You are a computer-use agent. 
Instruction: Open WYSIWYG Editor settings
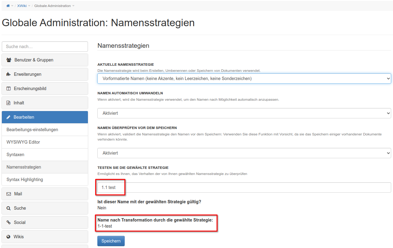45,142
